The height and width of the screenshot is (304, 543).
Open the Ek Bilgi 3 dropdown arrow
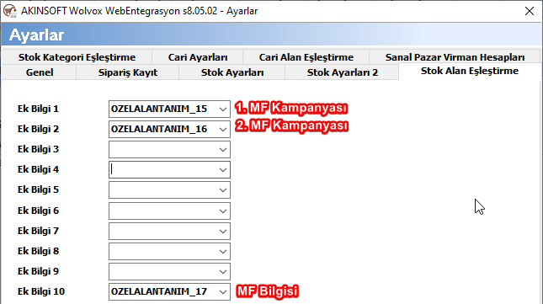pos(222,150)
